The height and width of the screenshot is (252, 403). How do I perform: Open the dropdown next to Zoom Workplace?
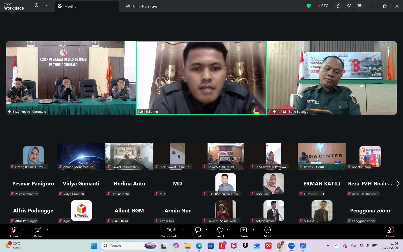click(x=46, y=5)
